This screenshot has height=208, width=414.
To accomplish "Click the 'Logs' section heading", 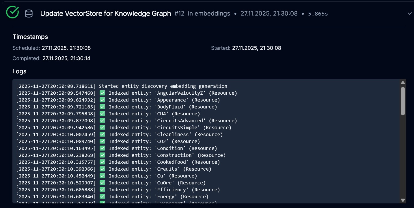I will pos(19,71).
